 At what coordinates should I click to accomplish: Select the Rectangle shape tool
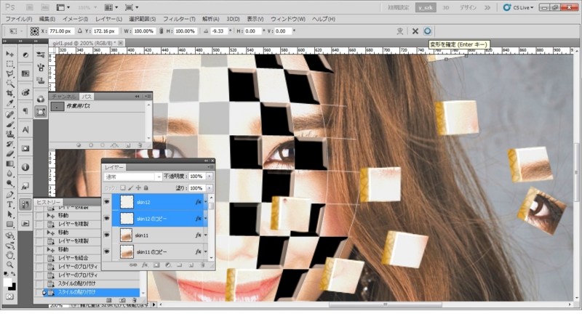(9, 224)
